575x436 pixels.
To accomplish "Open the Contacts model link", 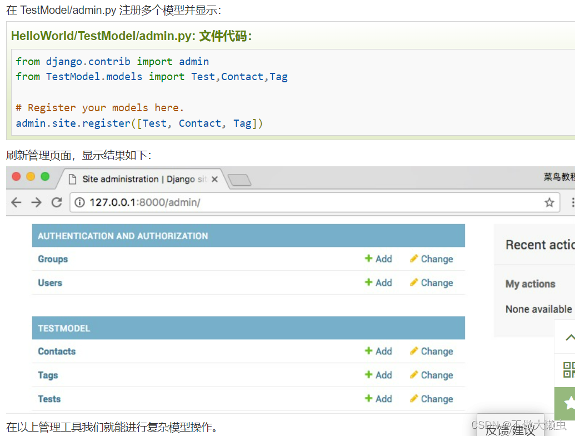I will tap(57, 351).
